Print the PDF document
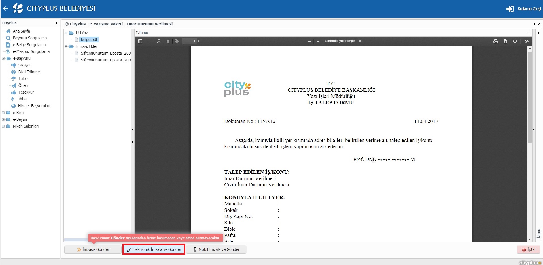 tap(496, 41)
